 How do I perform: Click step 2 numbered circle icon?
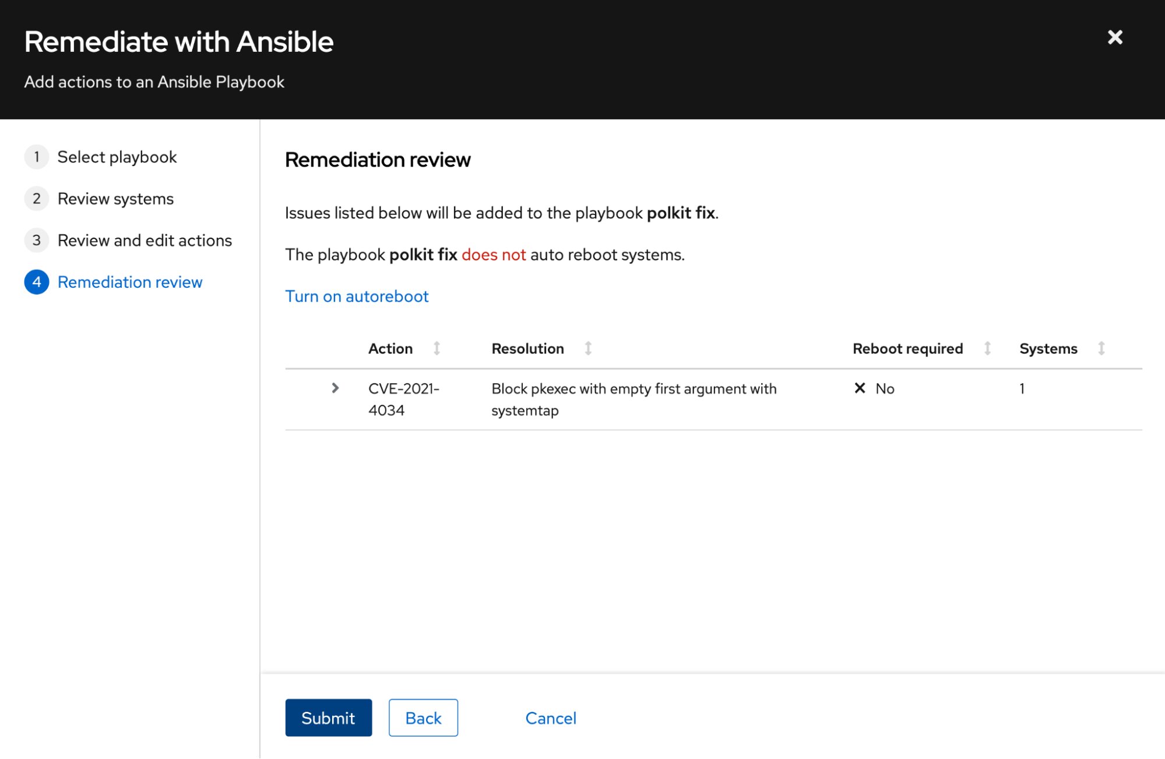pyautogui.click(x=37, y=199)
